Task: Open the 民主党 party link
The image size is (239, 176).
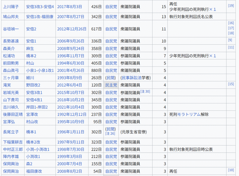Action: 111,85
